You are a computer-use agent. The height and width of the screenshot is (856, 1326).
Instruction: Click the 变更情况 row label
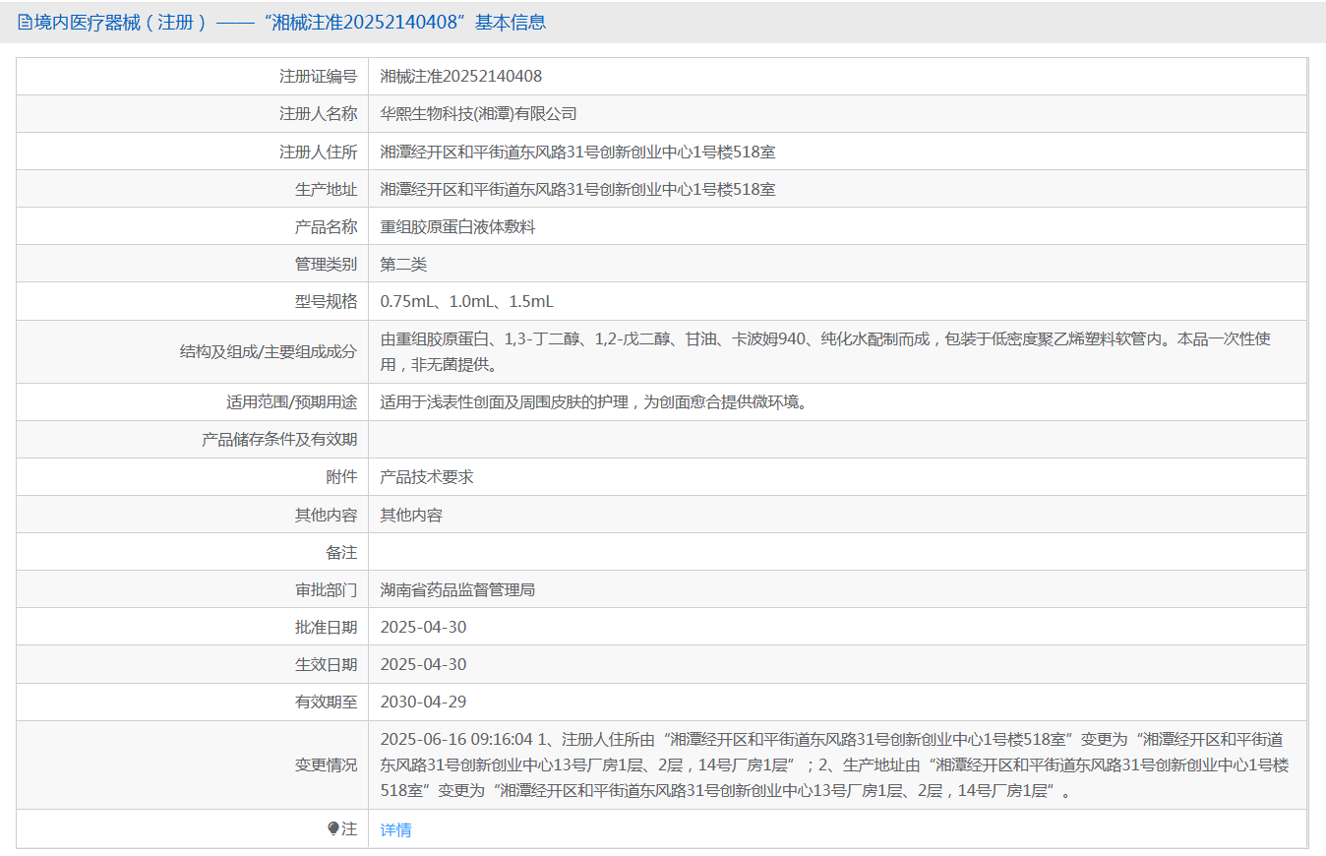point(327,764)
